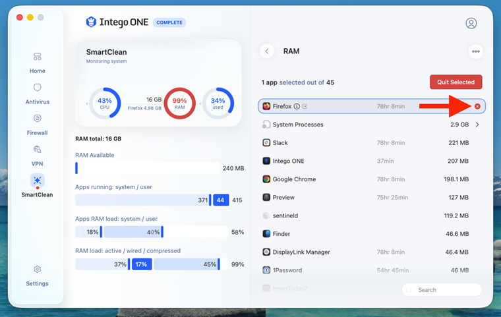The width and height of the screenshot is (501, 317).
Task: Select the Google Chrome row name
Action: pyautogui.click(x=294, y=179)
